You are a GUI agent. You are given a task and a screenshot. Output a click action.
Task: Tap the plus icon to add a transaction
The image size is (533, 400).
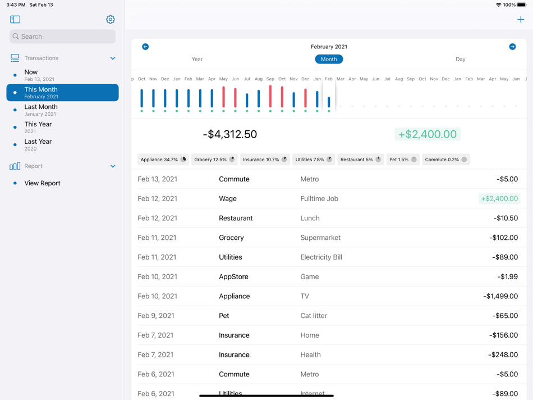pyautogui.click(x=520, y=19)
